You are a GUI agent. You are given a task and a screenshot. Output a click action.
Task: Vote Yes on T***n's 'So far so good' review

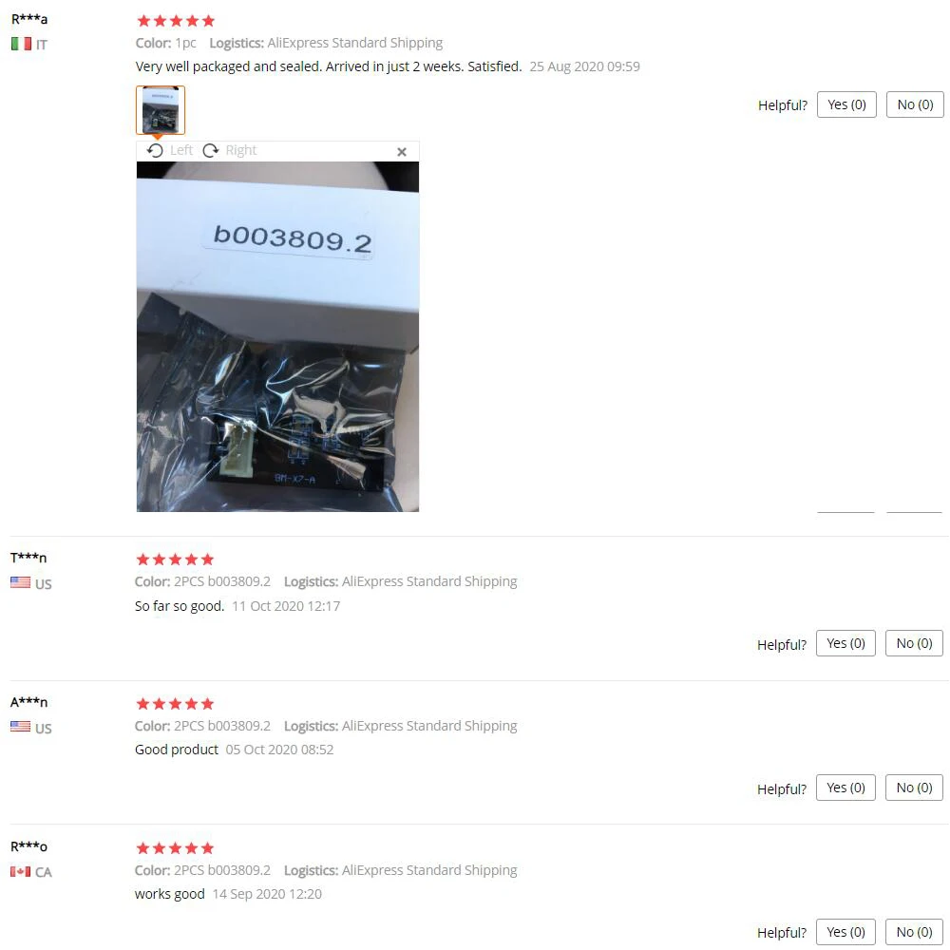click(845, 643)
